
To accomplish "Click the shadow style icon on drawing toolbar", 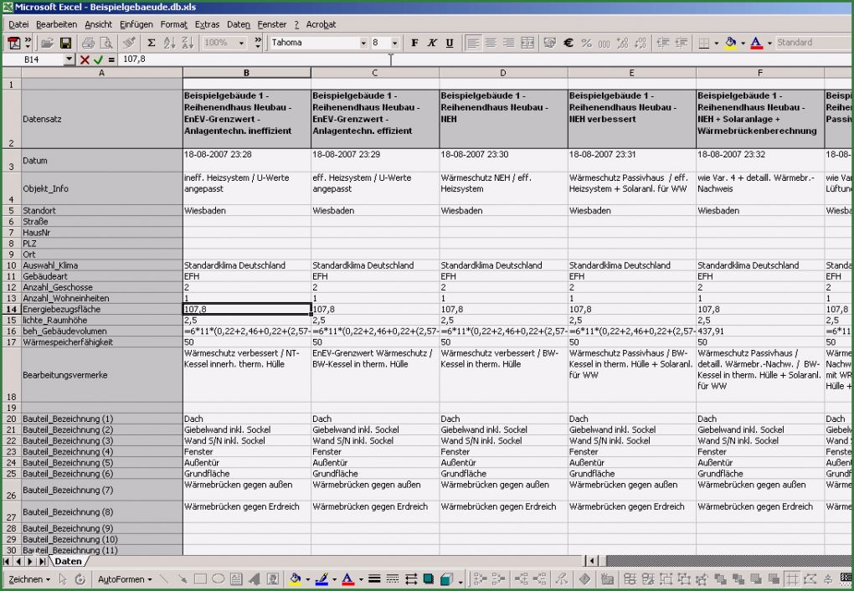I will pyautogui.click(x=430, y=578).
